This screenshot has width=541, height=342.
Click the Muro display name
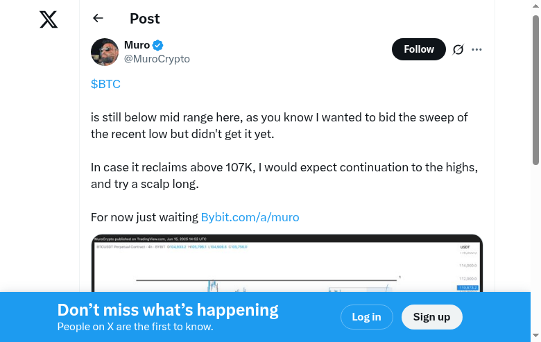[137, 45]
